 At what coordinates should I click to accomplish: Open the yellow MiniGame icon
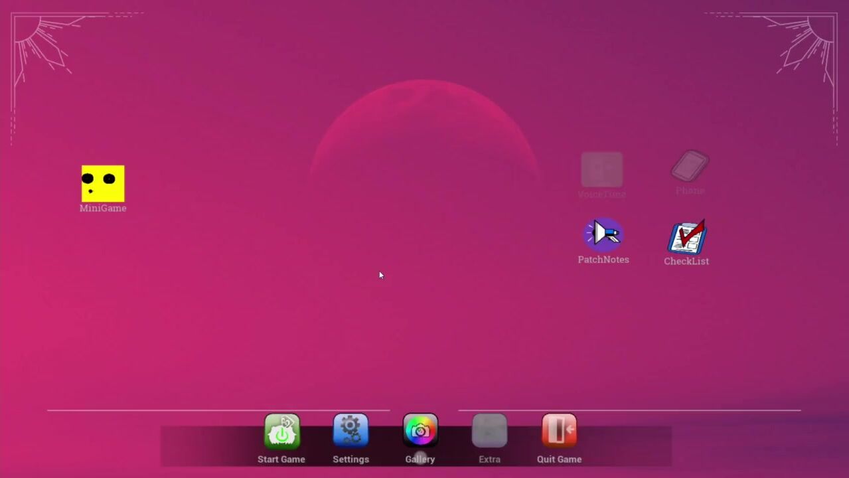coord(103,183)
